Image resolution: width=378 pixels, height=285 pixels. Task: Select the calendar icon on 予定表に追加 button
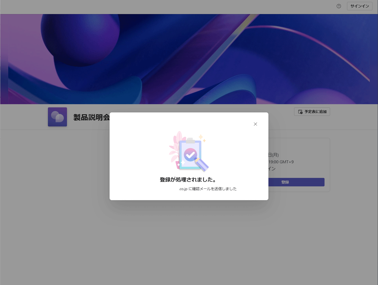click(x=300, y=112)
